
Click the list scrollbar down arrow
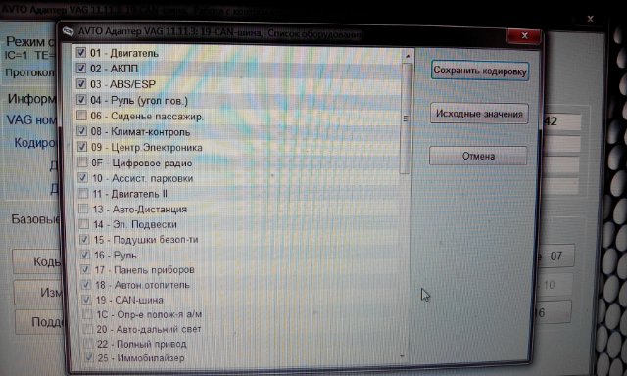[x=402, y=355]
